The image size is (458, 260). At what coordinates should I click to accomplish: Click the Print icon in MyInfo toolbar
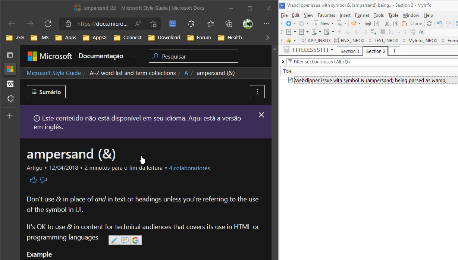pyautogui.click(x=368, y=24)
